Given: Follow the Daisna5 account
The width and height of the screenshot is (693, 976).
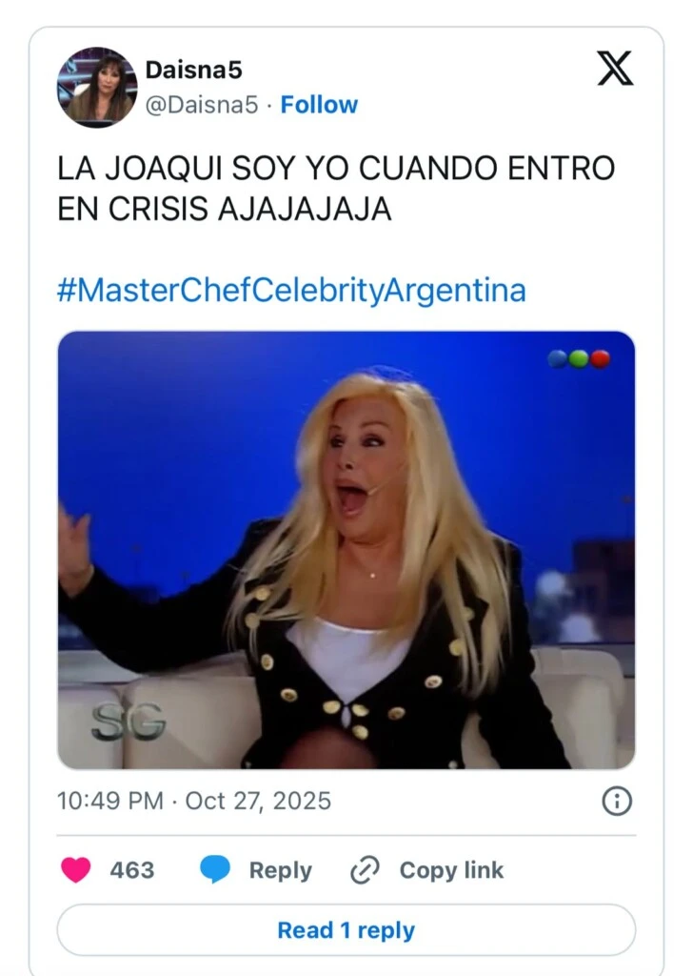Looking at the screenshot, I should pos(319,105).
